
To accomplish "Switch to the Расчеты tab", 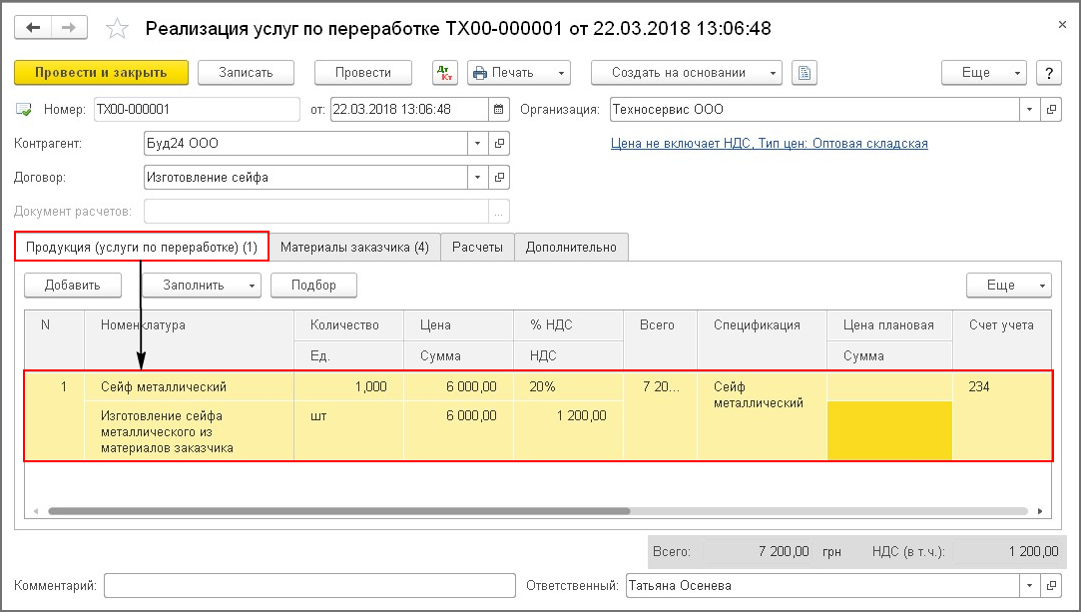I will pyautogui.click(x=477, y=248).
